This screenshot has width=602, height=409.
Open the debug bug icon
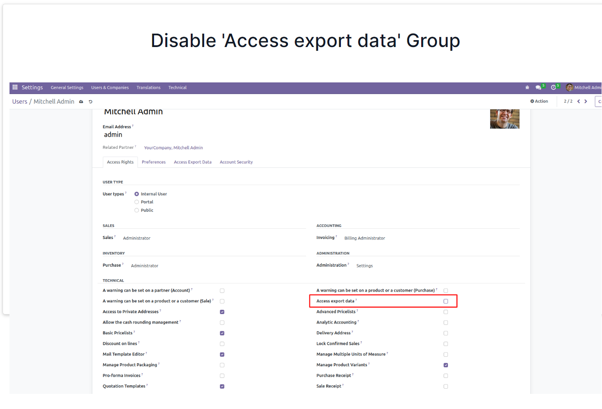coord(527,88)
